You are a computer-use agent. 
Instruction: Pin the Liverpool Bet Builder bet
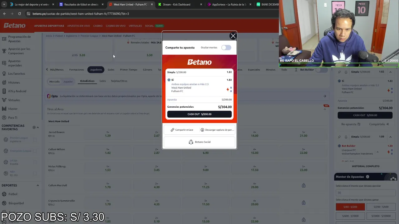[339, 137]
